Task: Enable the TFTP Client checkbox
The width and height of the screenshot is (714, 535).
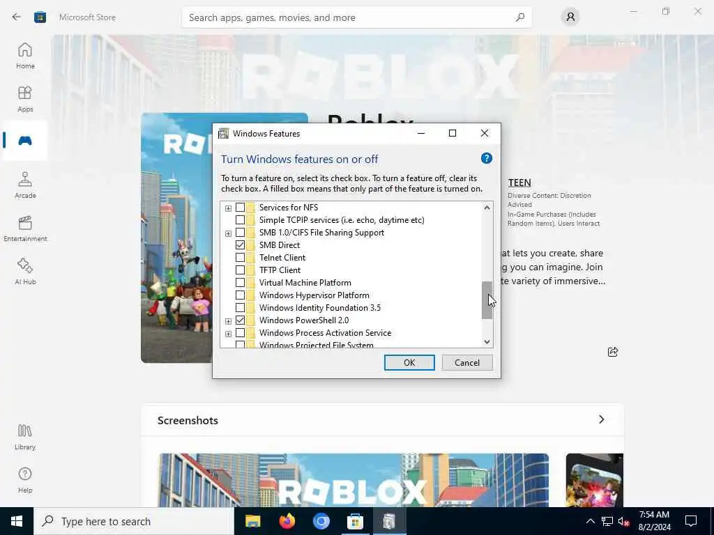Action: pos(240,270)
